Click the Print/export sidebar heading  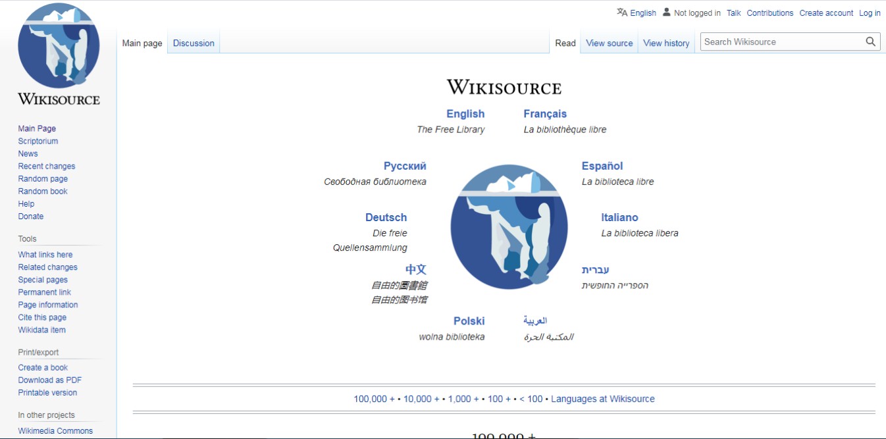tap(38, 352)
